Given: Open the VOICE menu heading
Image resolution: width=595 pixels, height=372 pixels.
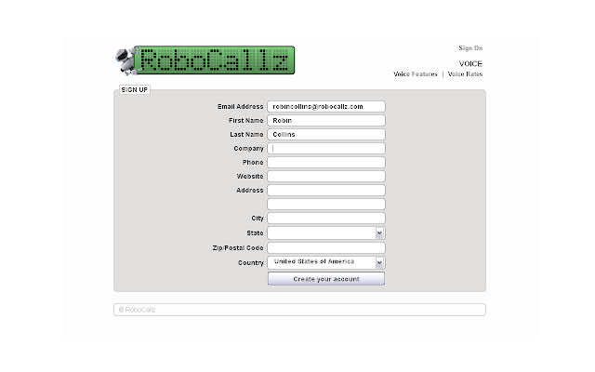Looking at the screenshot, I should click(470, 63).
